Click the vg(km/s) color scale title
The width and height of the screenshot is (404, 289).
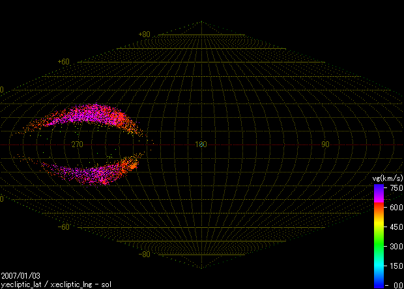click(386, 178)
